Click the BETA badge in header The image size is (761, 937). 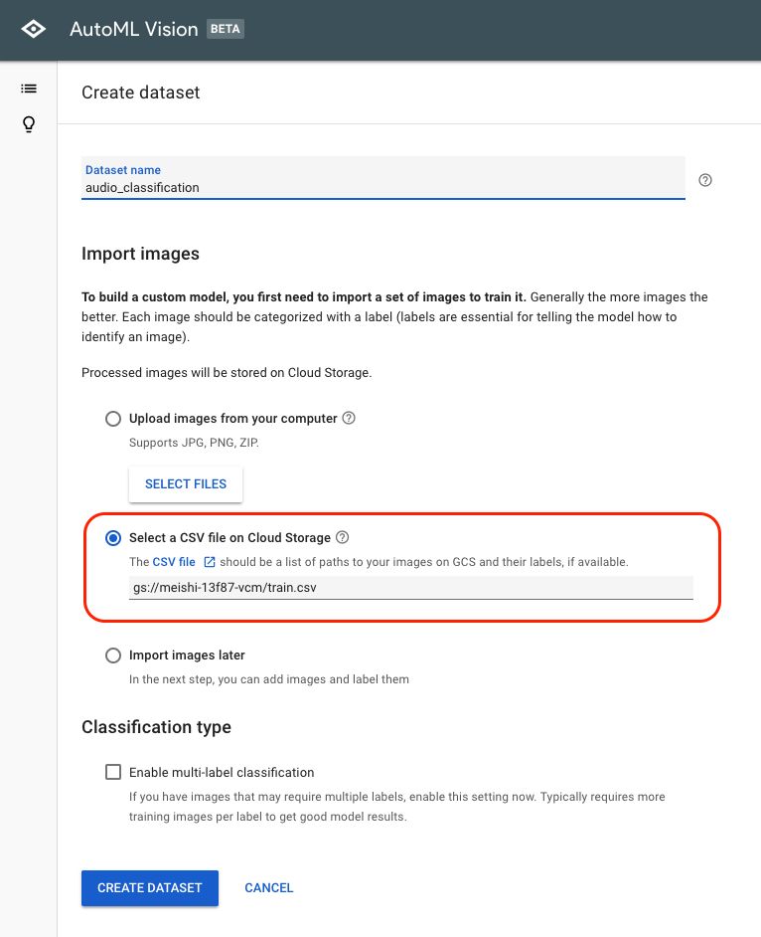click(x=226, y=30)
